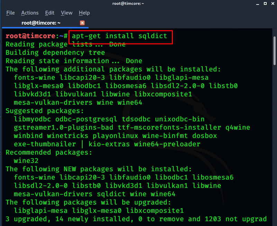Click the line 'Building dependency tree'
Image resolution: width=277 pixels, height=226 pixels.
point(55,53)
